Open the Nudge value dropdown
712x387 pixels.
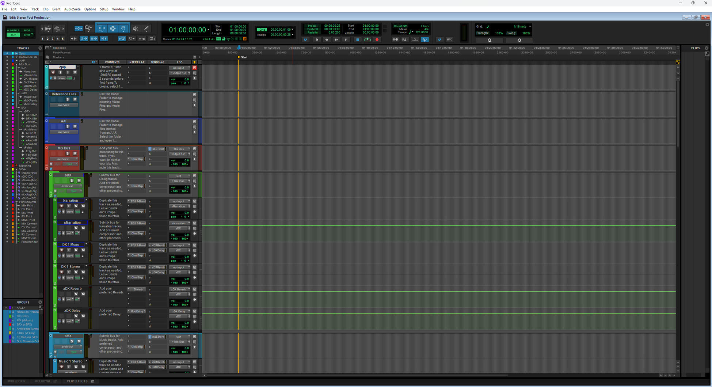coord(293,35)
